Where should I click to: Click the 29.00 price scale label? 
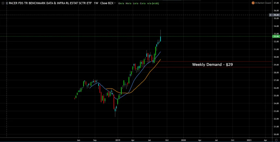pos(276,65)
